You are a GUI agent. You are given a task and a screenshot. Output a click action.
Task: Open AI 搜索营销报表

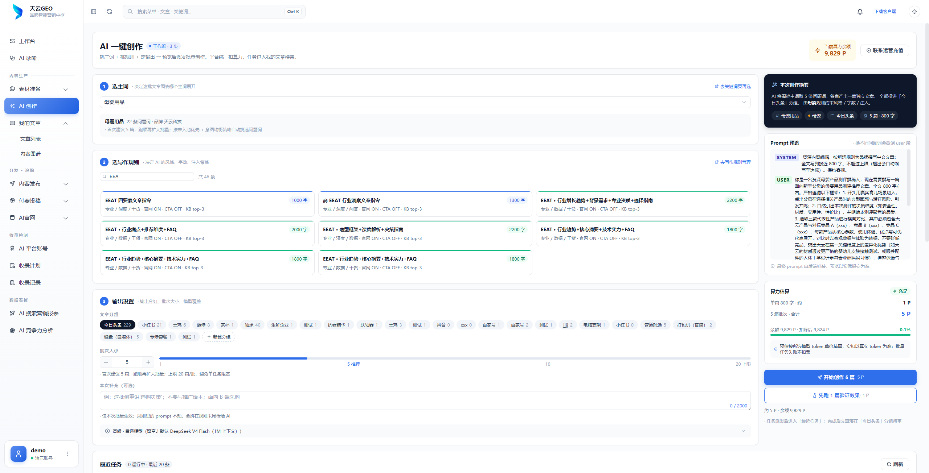[x=41, y=313]
